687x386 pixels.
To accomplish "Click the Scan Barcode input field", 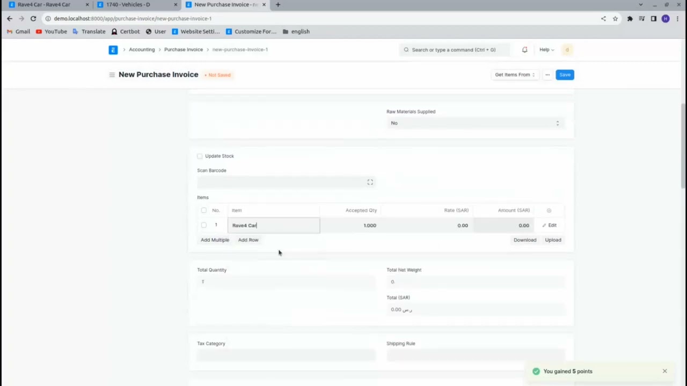I will [286, 182].
